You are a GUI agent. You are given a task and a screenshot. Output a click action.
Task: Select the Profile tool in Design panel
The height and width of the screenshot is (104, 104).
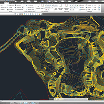(x=10, y=7)
